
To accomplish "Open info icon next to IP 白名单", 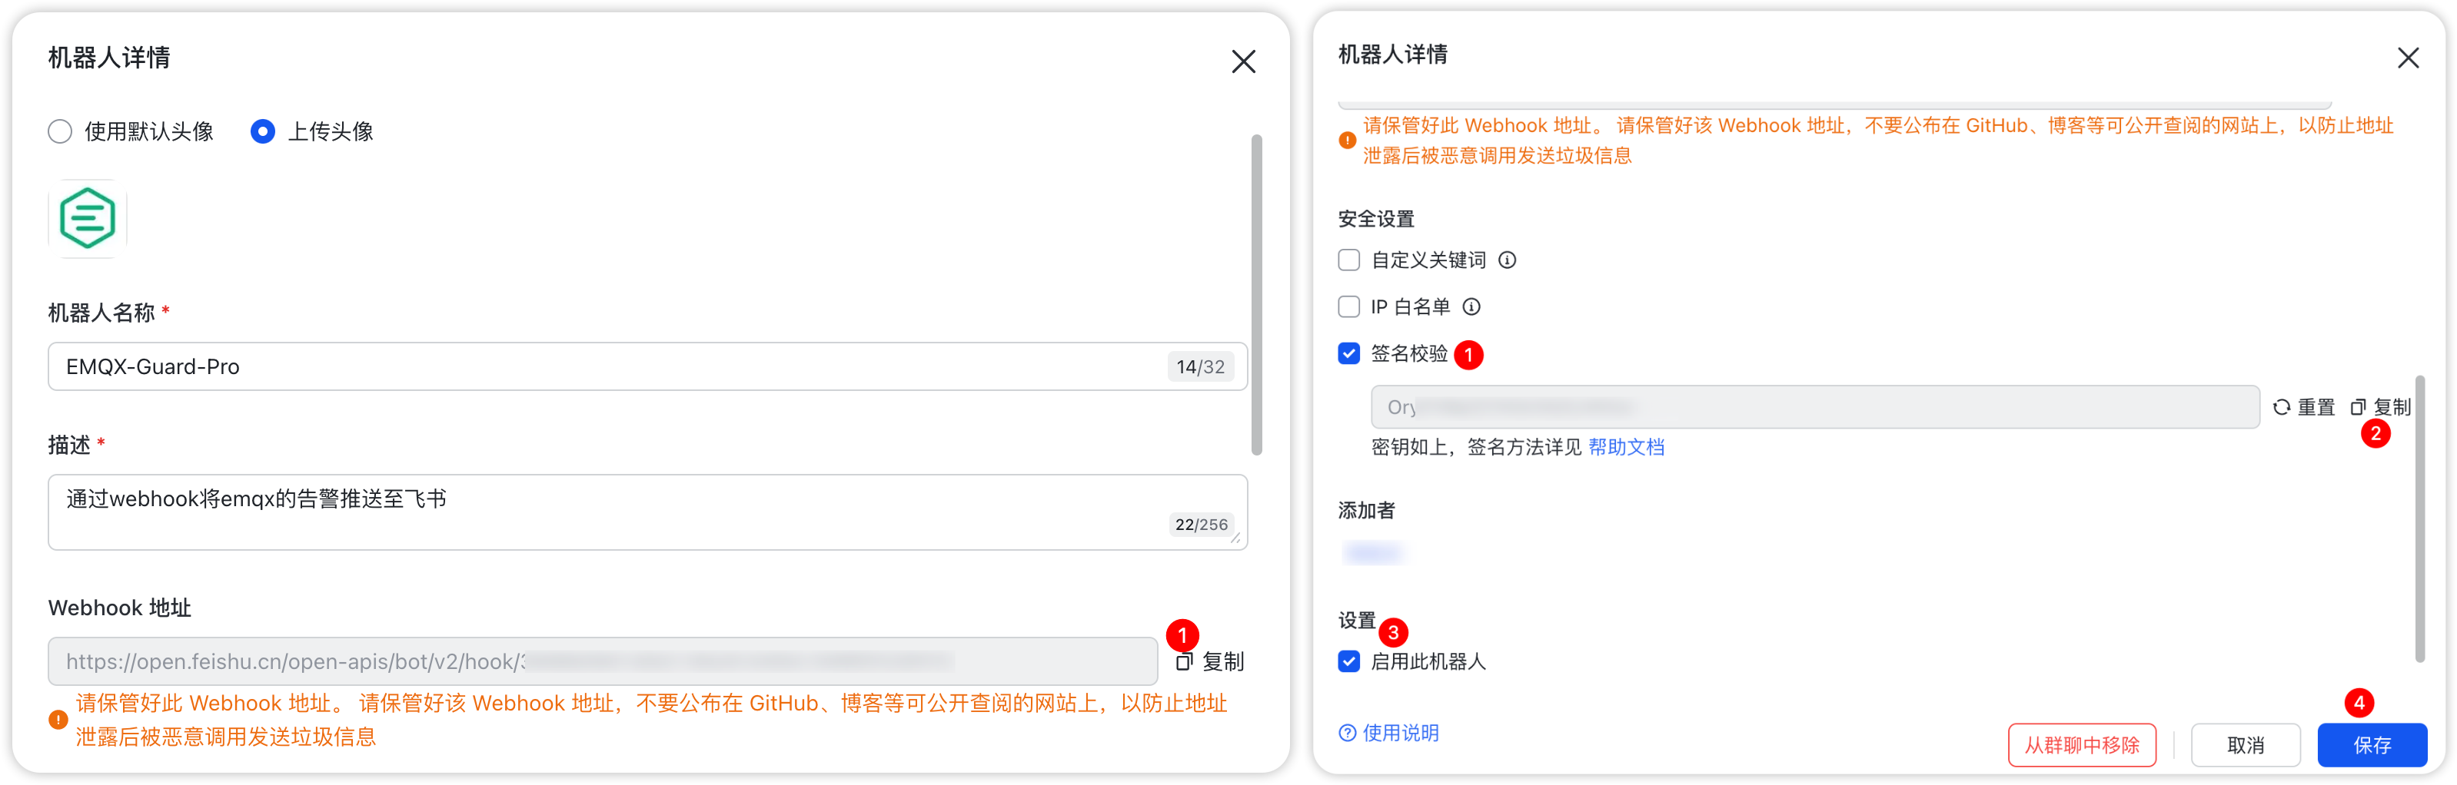I will (x=1471, y=306).
